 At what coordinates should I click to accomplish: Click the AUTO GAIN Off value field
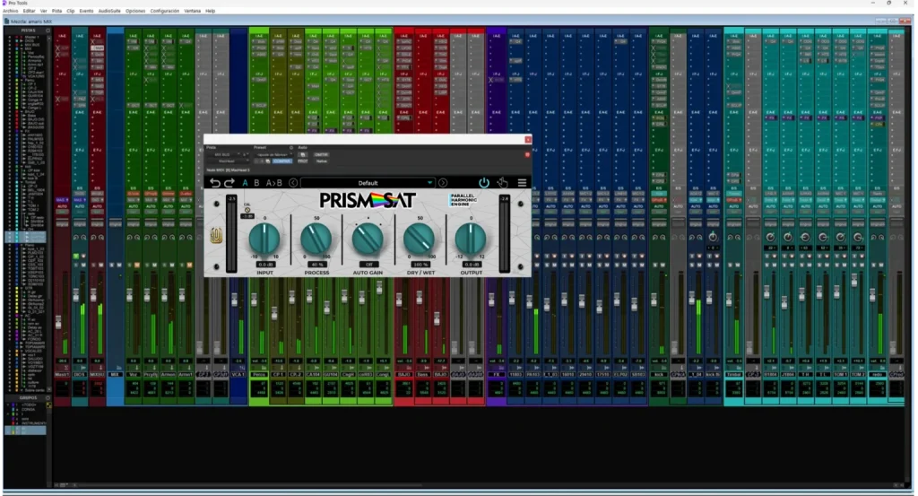[x=368, y=265]
